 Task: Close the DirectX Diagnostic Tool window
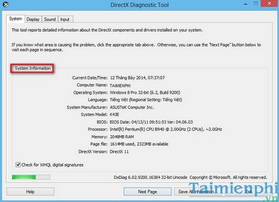270,3
